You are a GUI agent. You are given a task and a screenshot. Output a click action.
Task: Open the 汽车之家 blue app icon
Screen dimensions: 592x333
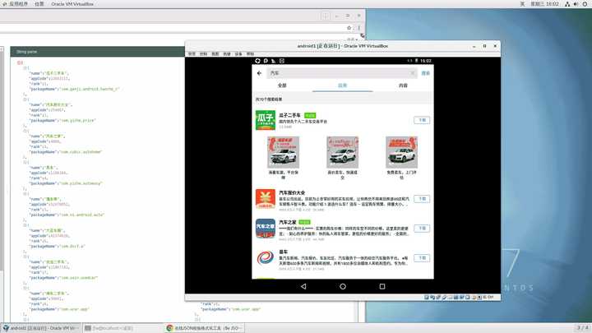[266, 229]
